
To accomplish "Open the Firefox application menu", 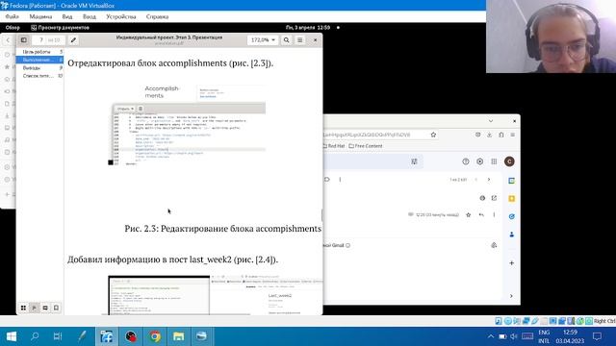I will [513, 135].
